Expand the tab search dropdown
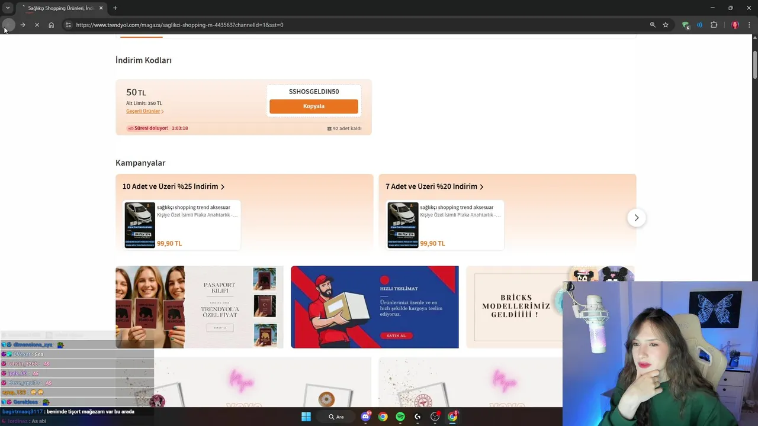Screen dimensions: 758x426 point(8,8)
